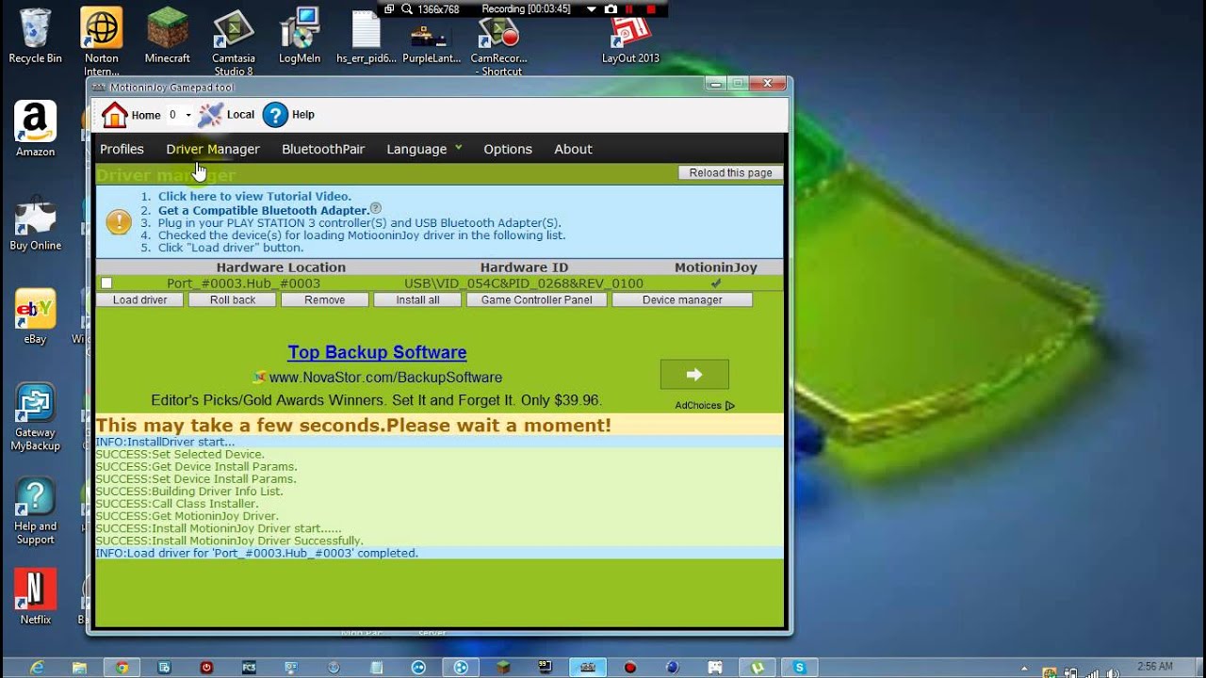Stop the recording with red stop button

pyautogui.click(x=650, y=8)
